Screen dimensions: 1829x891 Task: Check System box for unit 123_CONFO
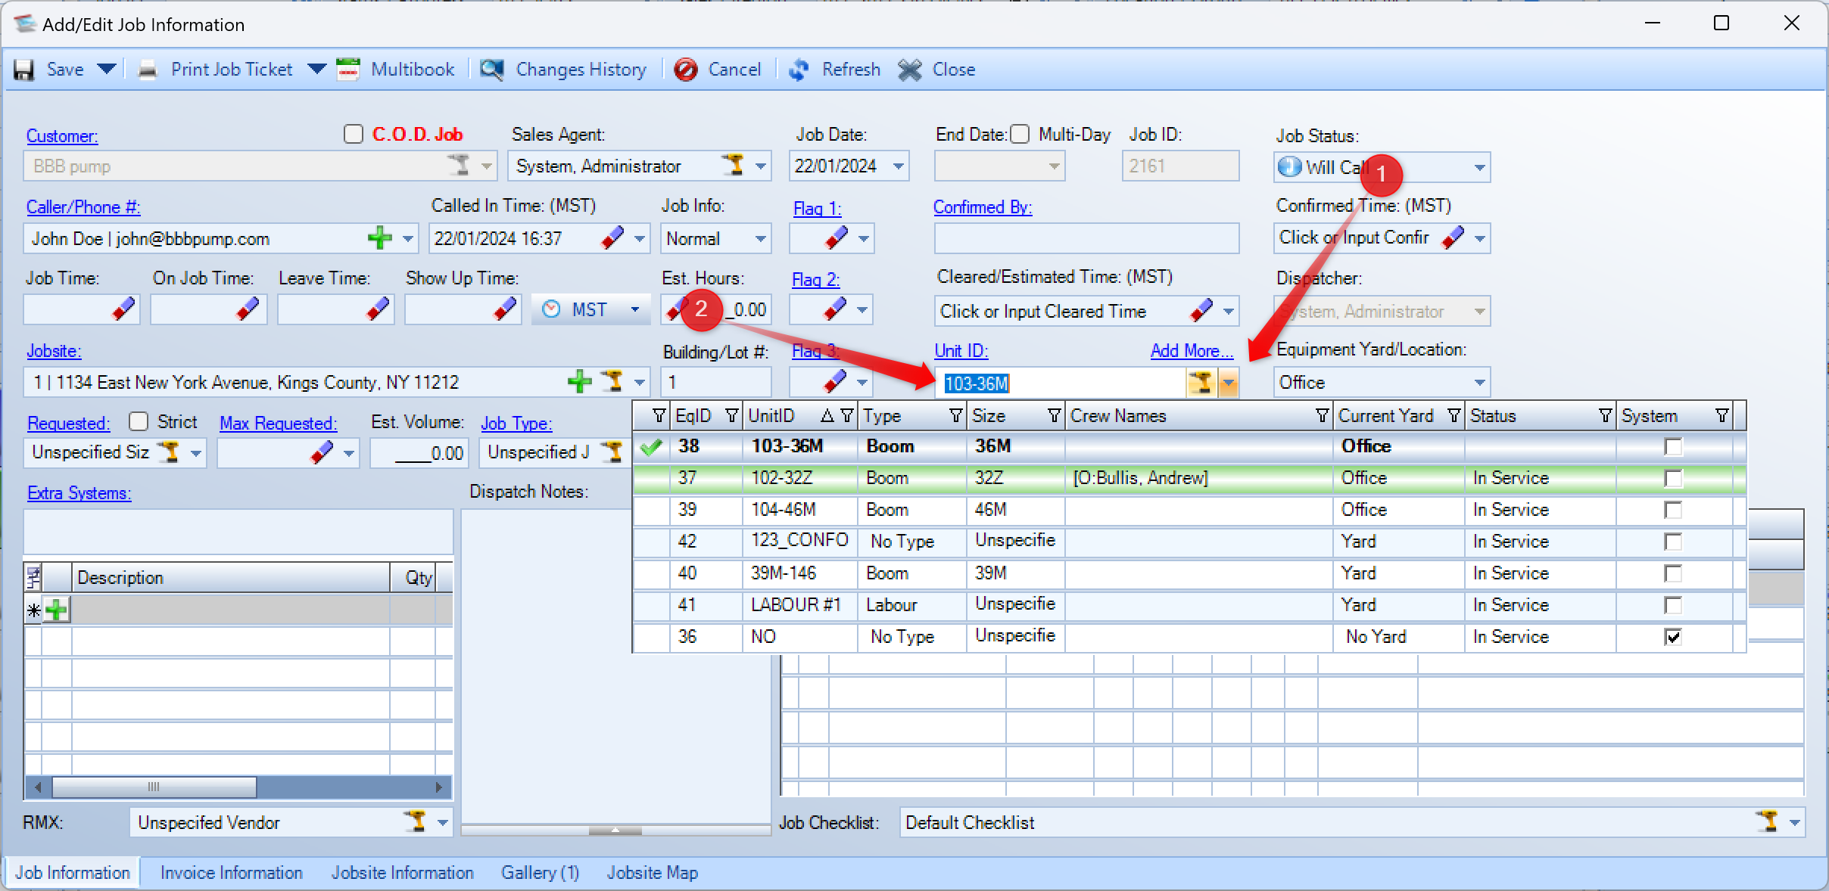[1673, 542]
